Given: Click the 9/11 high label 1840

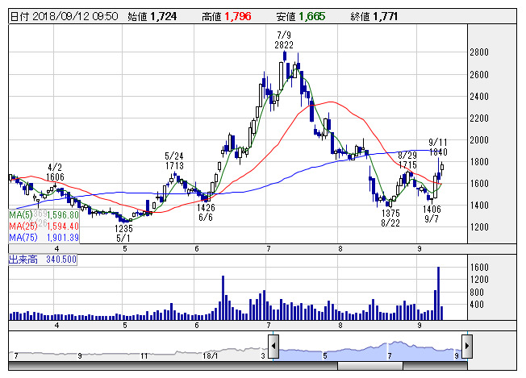Looking at the screenshot, I should (x=438, y=152).
